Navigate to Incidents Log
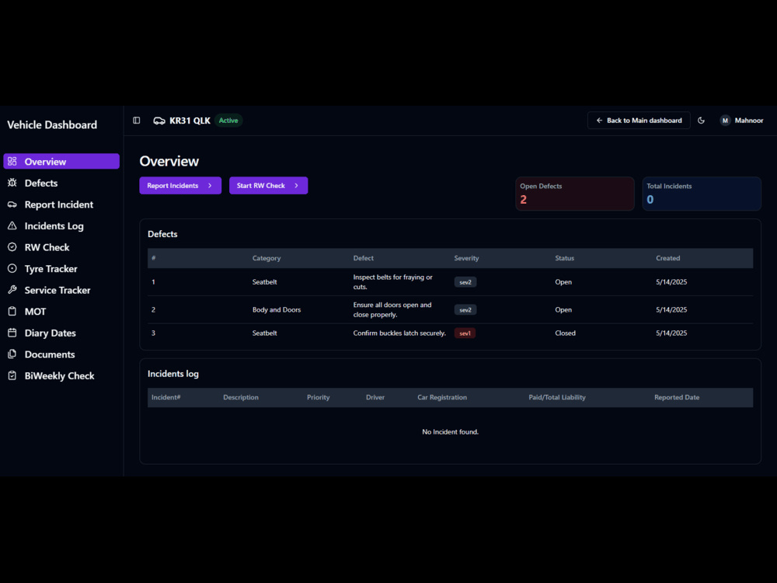The height and width of the screenshot is (583, 777). [x=61, y=225]
